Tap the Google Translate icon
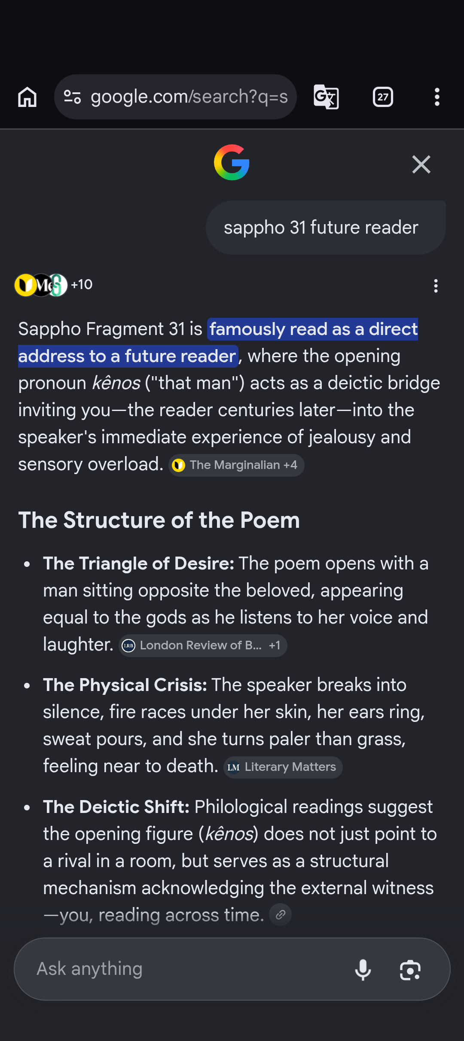Image resolution: width=464 pixels, height=1041 pixels. click(x=326, y=97)
